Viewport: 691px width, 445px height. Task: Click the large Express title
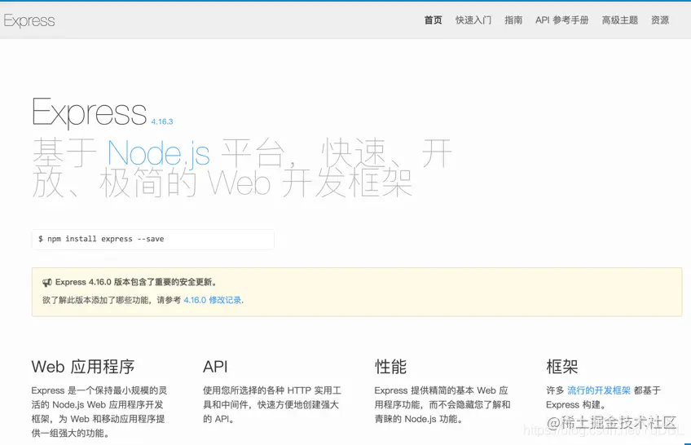pos(90,112)
